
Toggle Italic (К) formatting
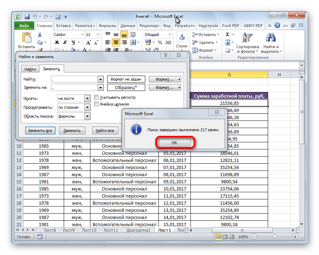[x=65, y=42]
